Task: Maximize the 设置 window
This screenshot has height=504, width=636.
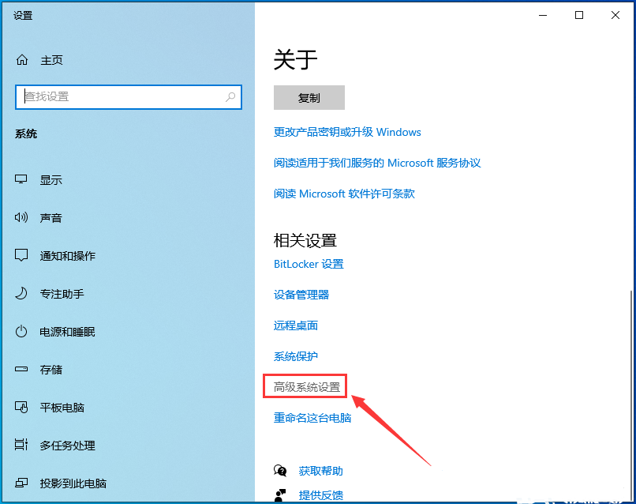Action: coord(579,16)
